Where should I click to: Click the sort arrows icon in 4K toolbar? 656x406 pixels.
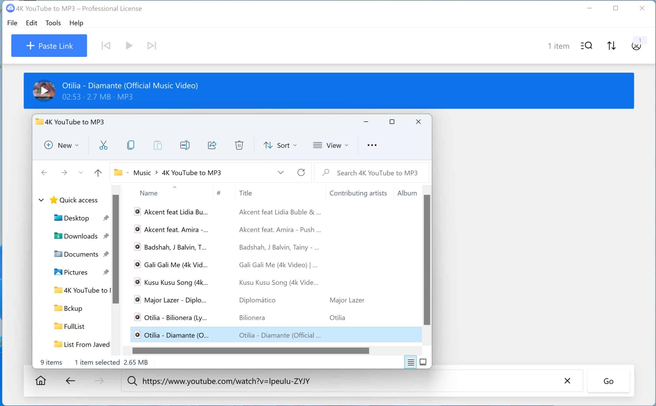tap(611, 46)
